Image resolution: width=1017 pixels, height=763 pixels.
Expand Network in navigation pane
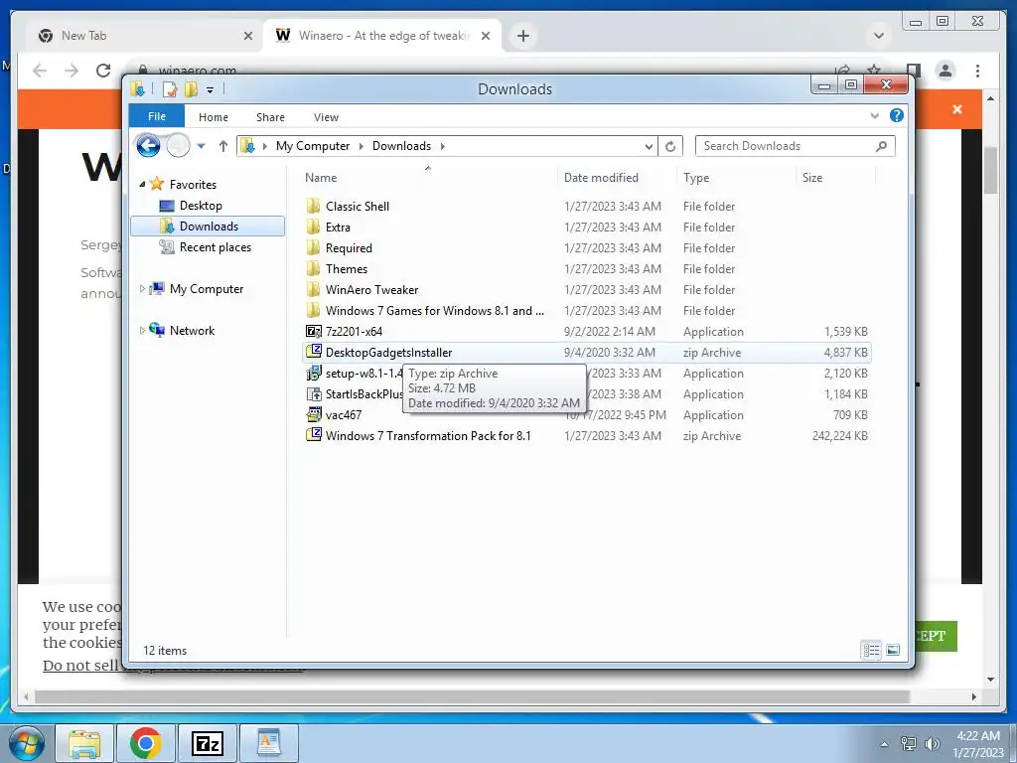(142, 330)
